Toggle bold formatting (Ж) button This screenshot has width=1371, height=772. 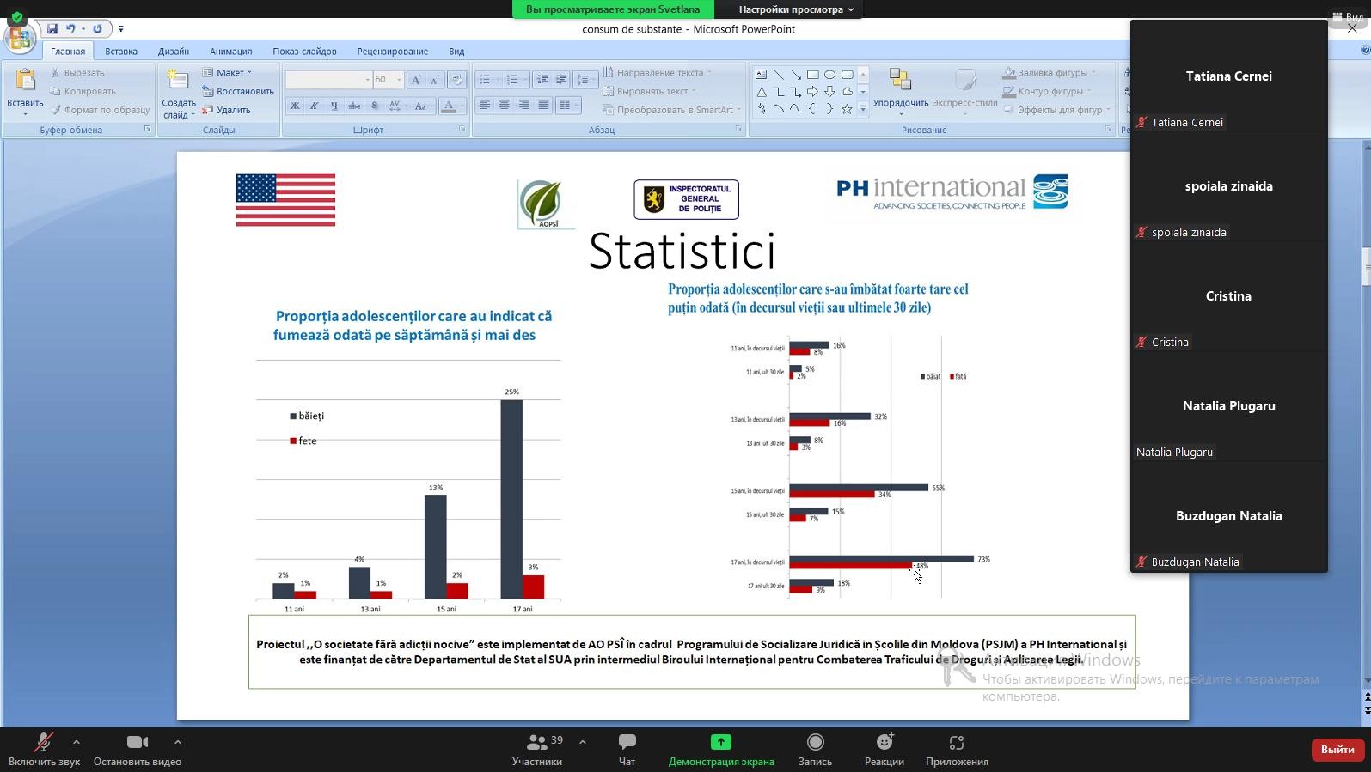[x=295, y=106]
